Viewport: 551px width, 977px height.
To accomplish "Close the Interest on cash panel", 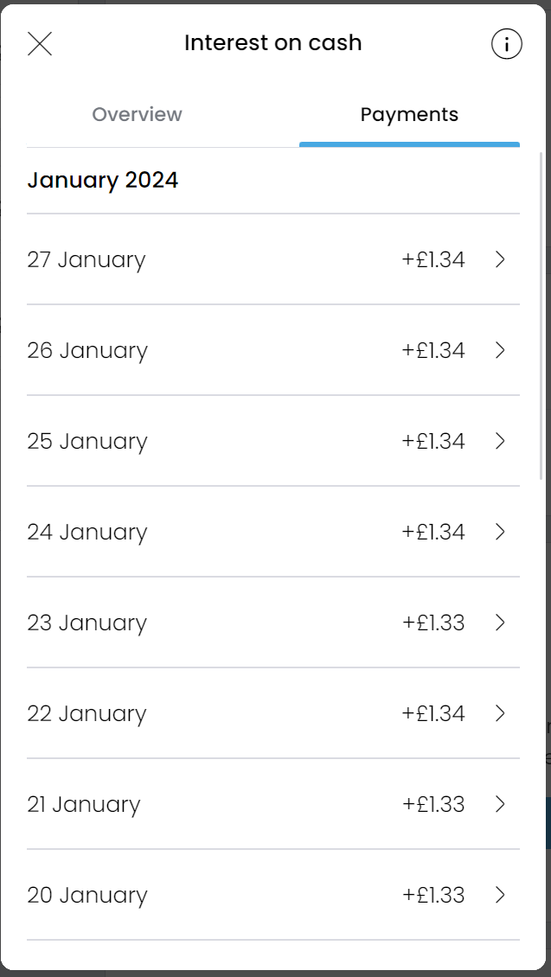I will (40, 43).
